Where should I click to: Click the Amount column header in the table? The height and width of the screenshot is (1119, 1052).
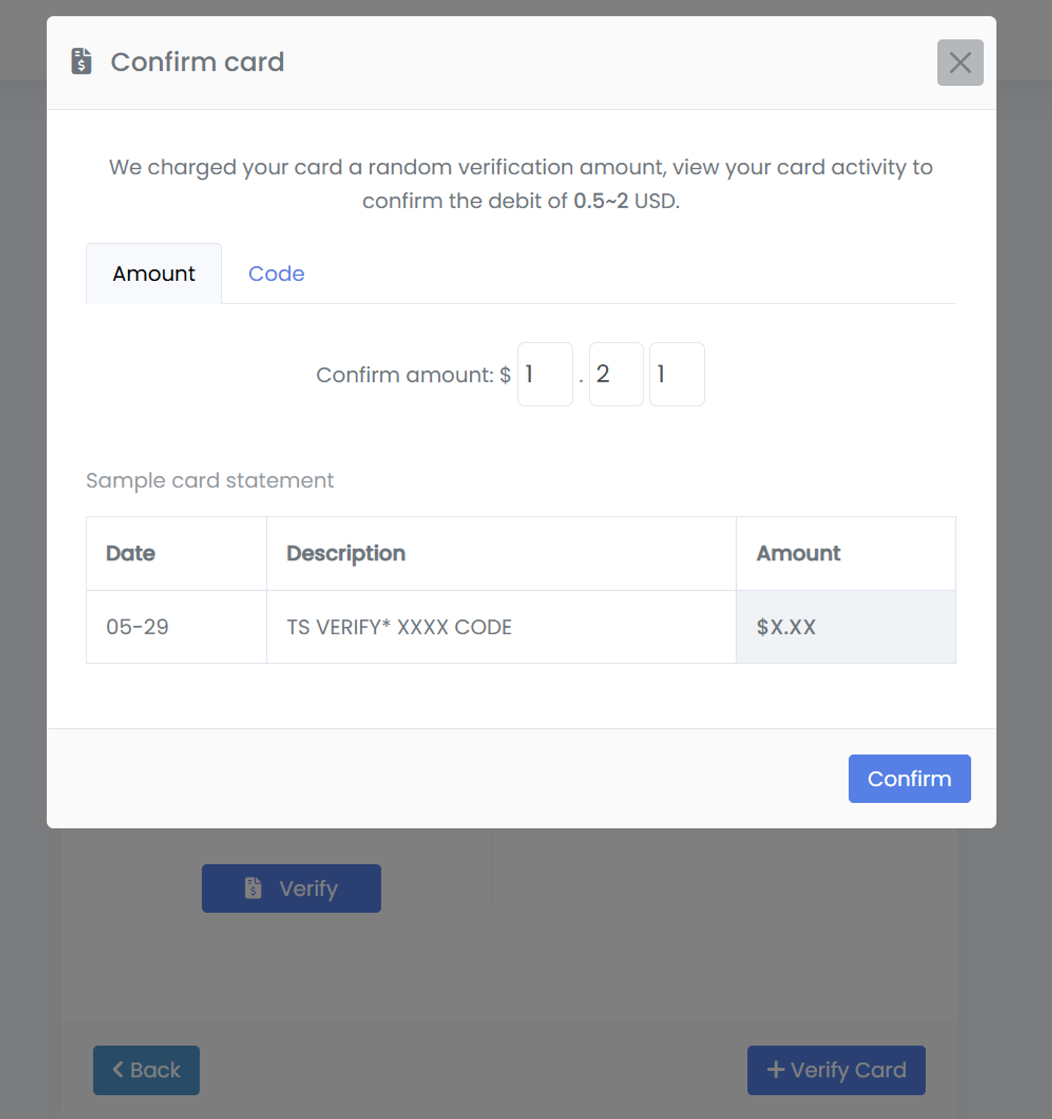(x=798, y=553)
